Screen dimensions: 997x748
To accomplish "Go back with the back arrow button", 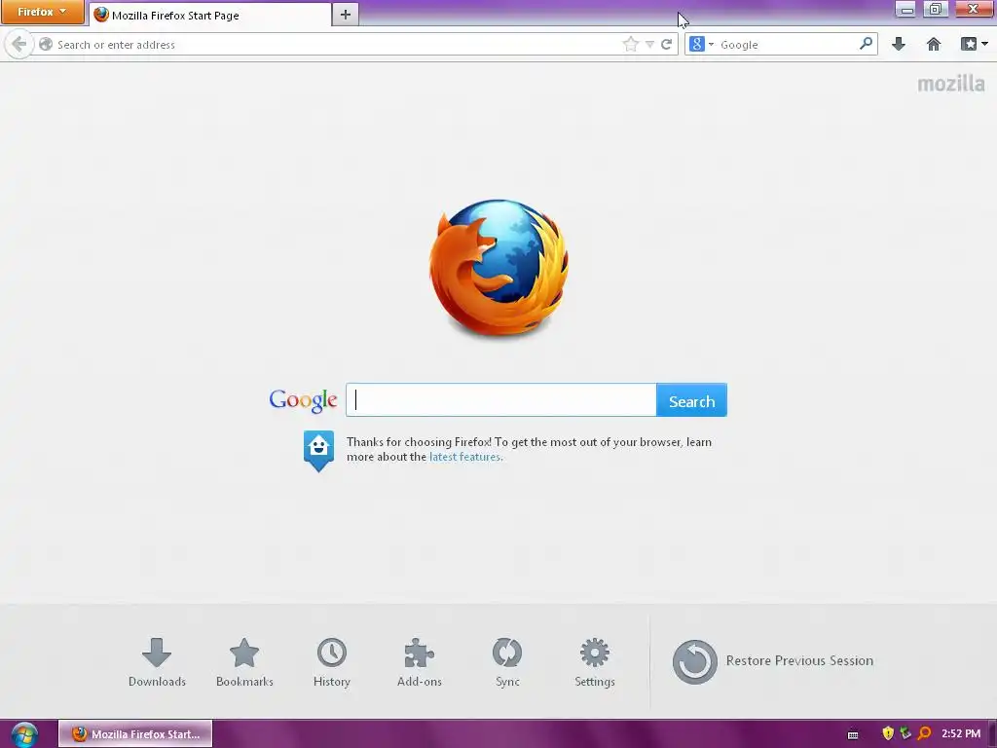I will pos(19,45).
